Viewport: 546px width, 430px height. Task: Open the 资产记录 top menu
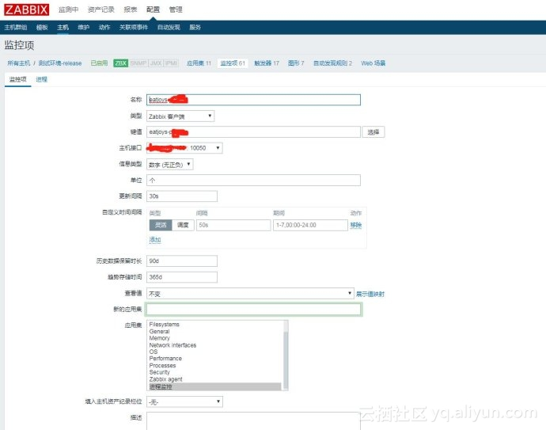(x=101, y=10)
